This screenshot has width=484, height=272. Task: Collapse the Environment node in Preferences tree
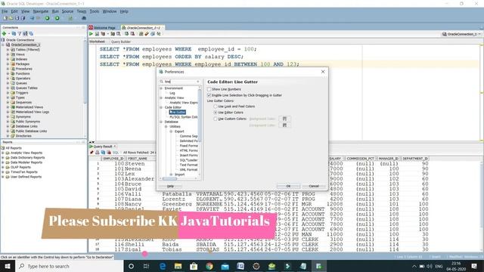click(x=161, y=88)
